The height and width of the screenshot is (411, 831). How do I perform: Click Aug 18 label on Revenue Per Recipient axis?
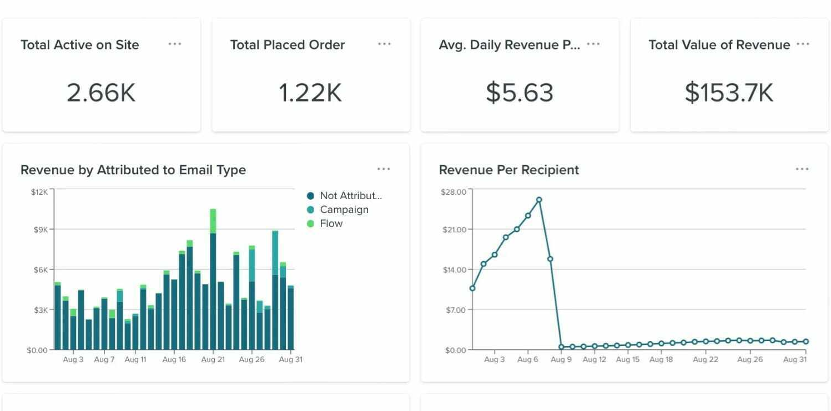pyautogui.click(x=661, y=359)
